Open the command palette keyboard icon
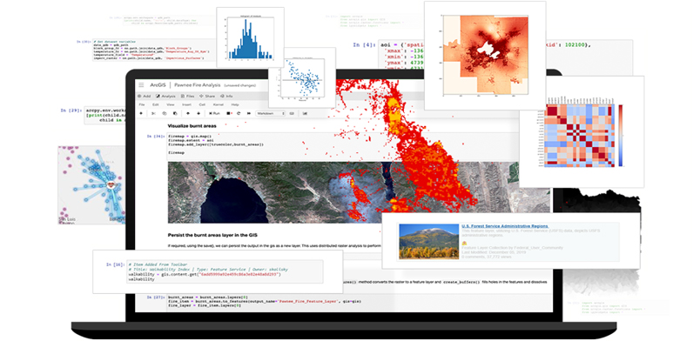This screenshot has width=693, height=341. tap(292, 113)
